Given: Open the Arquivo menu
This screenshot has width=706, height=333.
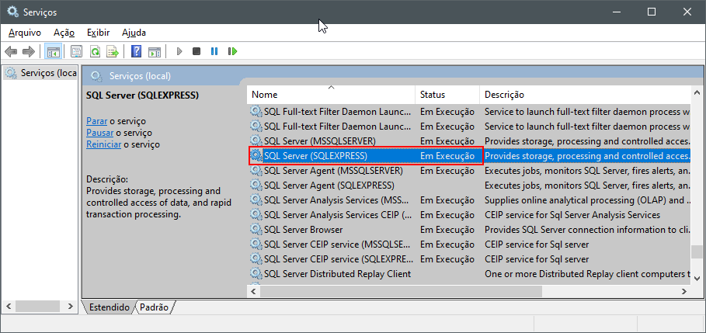Looking at the screenshot, I should pos(25,33).
